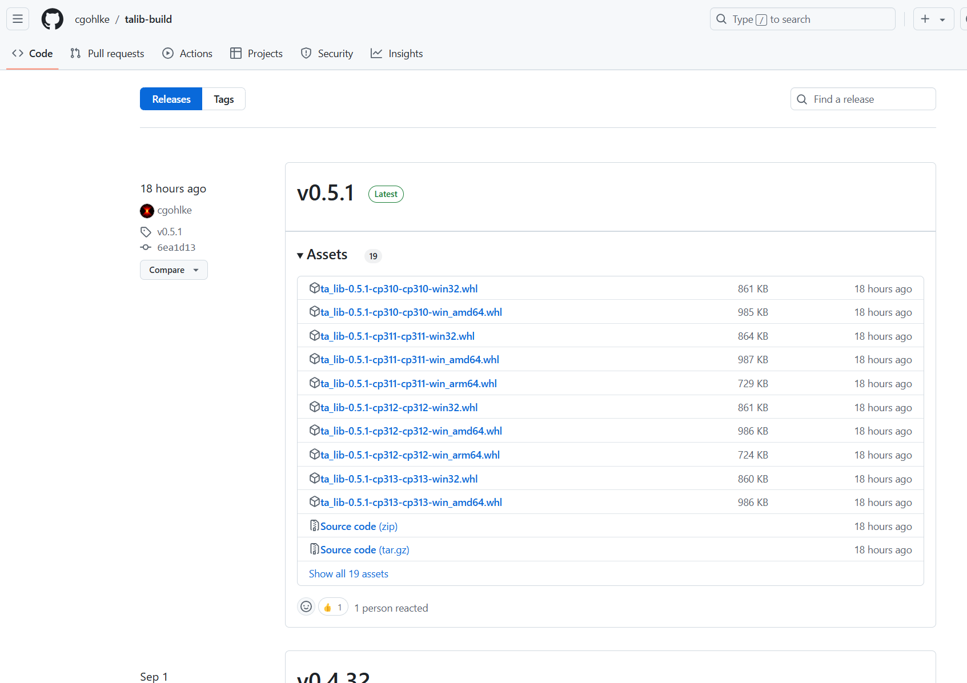This screenshot has height=683, width=967.
Task: Expand the Compare dropdown
Action: [x=174, y=270]
